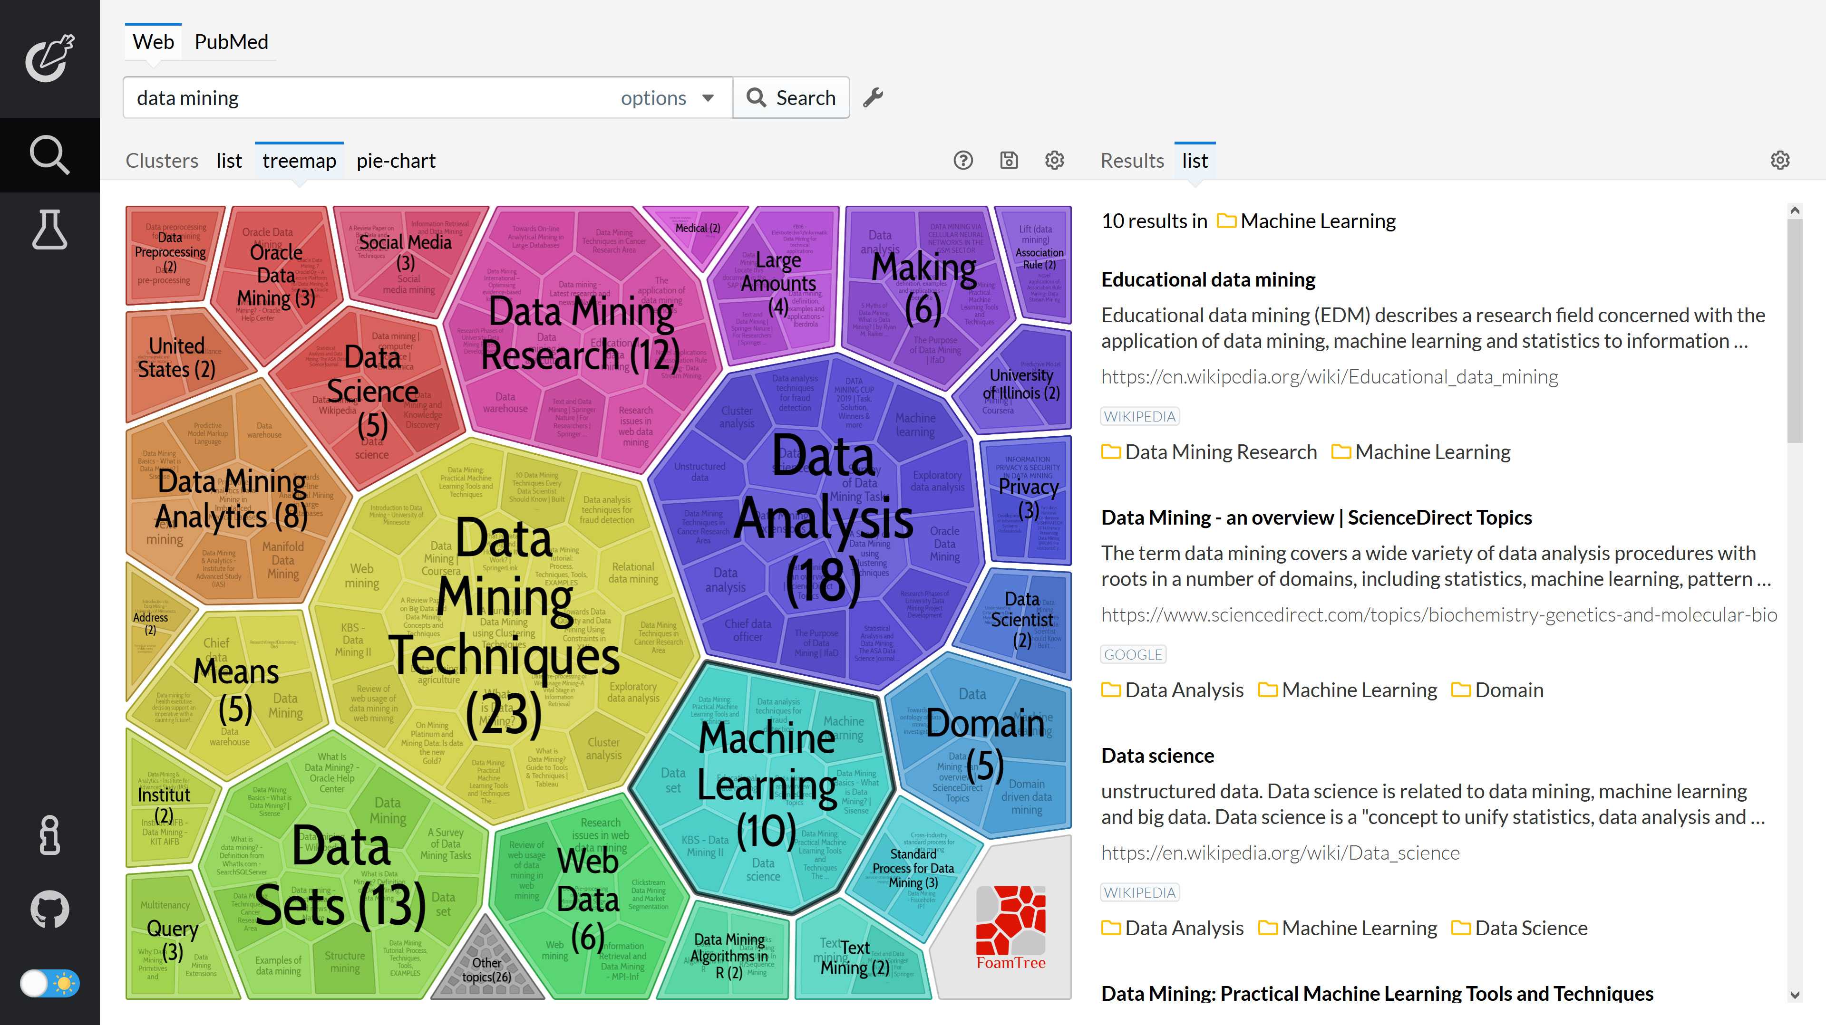Viewport: 1826px width, 1025px height.
Task: Open the about info icon
Action: [x=49, y=835]
